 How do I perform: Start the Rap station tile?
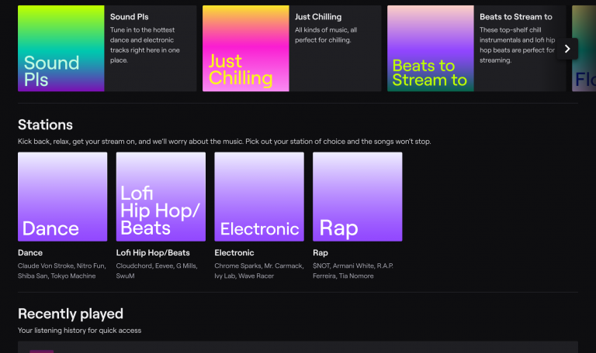pyautogui.click(x=357, y=197)
